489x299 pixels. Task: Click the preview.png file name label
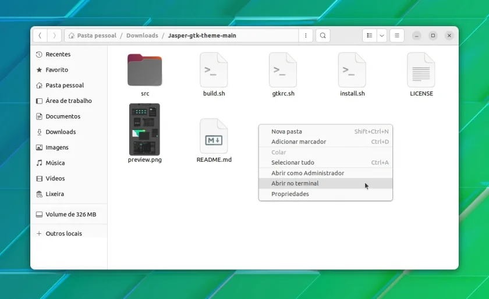(145, 159)
